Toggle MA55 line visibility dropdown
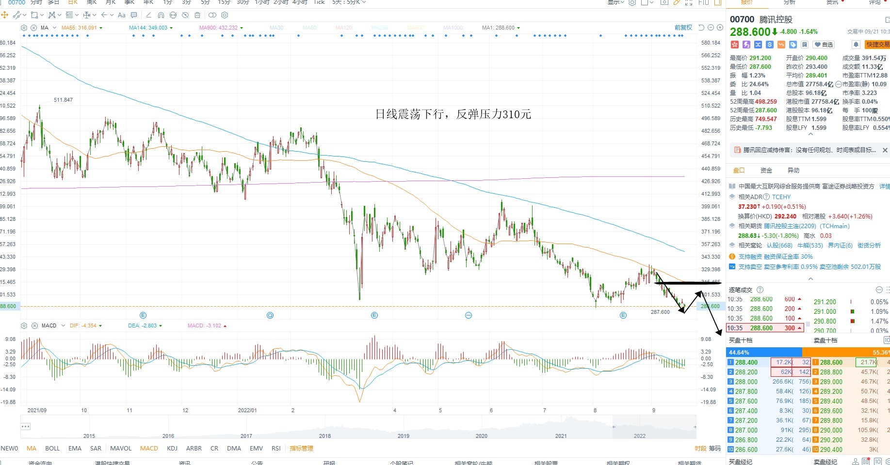Image resolution: width=890 pixels, height=465 pixels. tap(101, 28)
